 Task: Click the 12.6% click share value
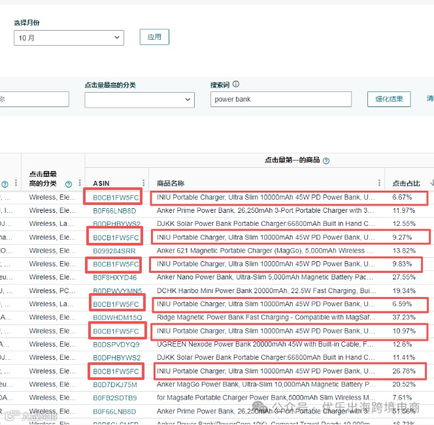402,344
